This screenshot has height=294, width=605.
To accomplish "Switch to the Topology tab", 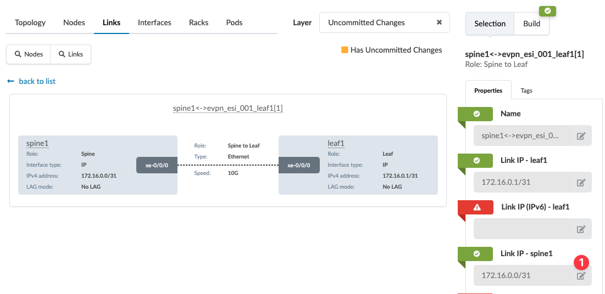I will coord(30,22).
